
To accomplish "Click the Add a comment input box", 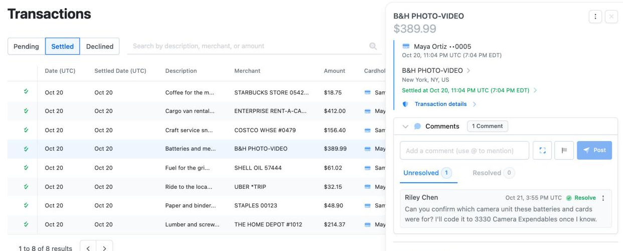I will click(x=464, y=151).
